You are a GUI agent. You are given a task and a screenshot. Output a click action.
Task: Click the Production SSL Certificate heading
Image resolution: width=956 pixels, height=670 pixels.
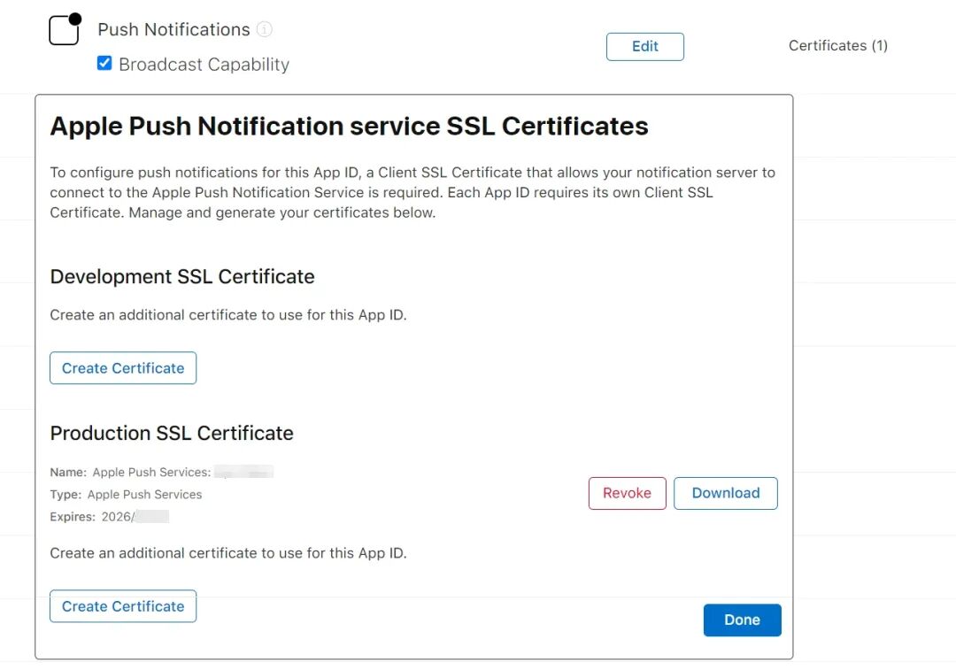172,434
